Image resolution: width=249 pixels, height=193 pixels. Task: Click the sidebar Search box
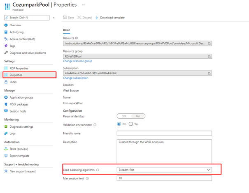click(27, 18)
